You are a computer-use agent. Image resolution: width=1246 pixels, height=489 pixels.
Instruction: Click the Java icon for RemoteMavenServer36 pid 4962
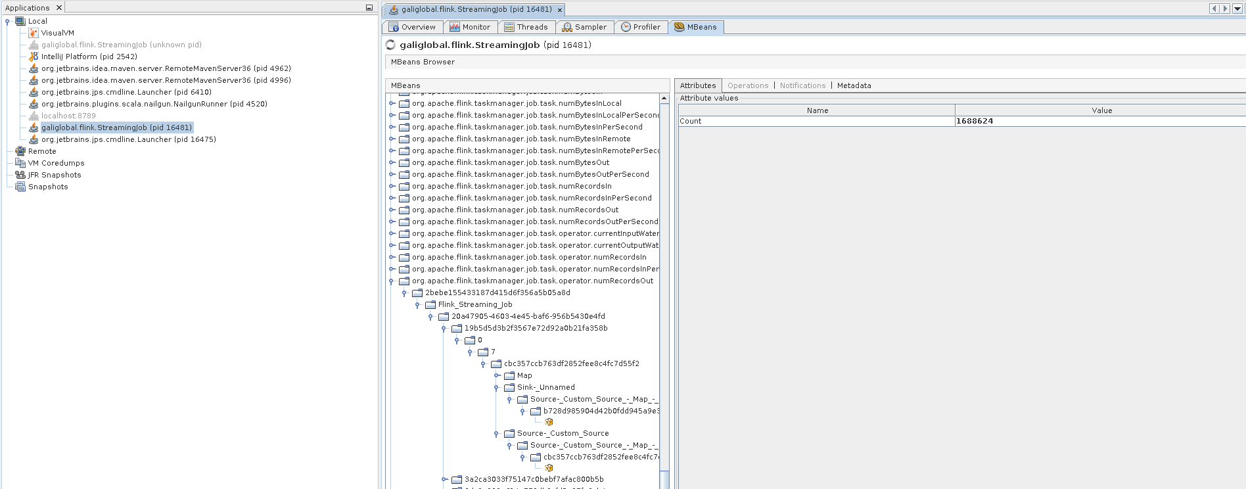[x=34, y=68]
